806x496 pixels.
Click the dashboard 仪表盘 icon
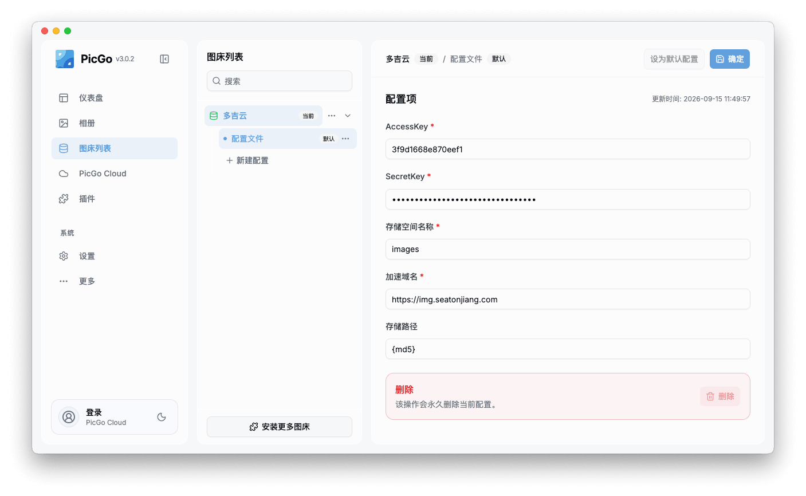click(x=64, y=98)
